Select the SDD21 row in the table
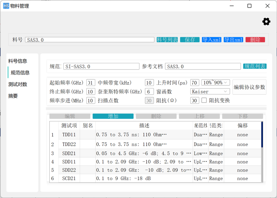Viewport: 277px width, 198px height. point(69,153)
